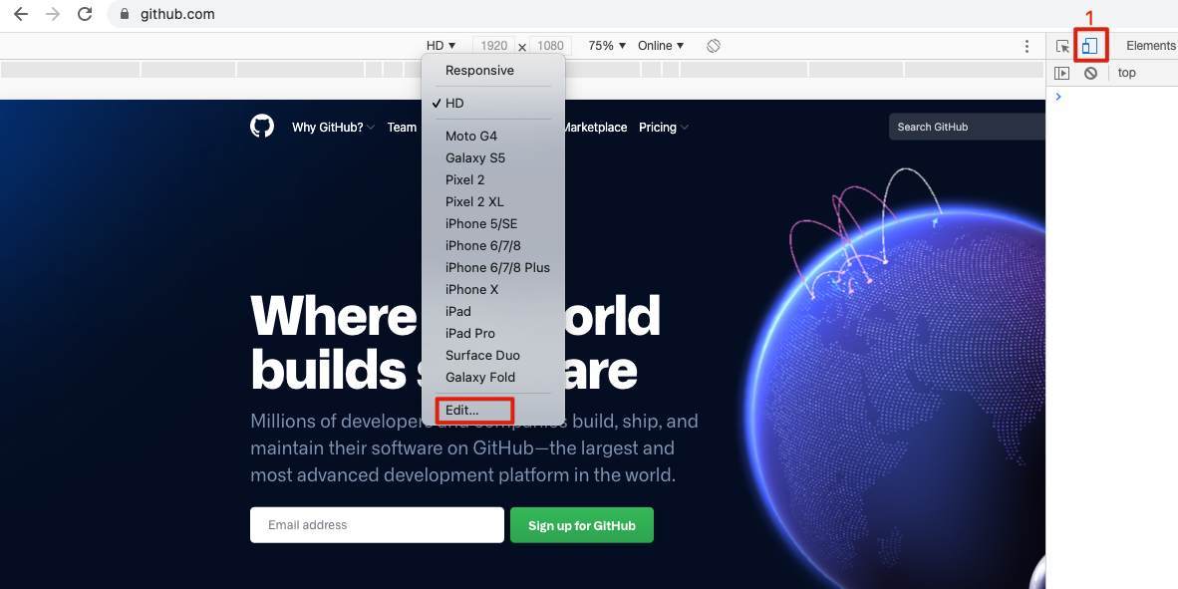Click the Search GitHub field

tap(967, 127)
